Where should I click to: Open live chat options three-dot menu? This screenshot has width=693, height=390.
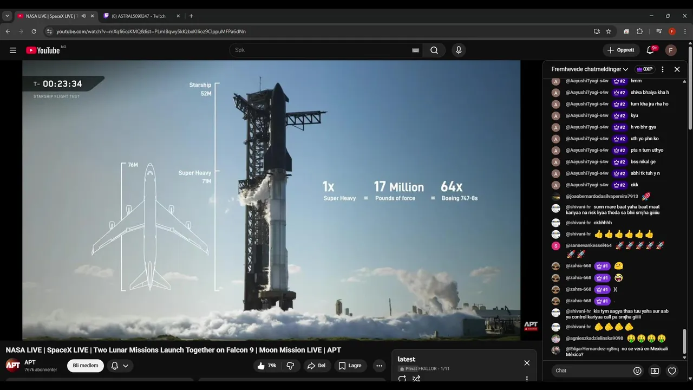pos(663,69)
